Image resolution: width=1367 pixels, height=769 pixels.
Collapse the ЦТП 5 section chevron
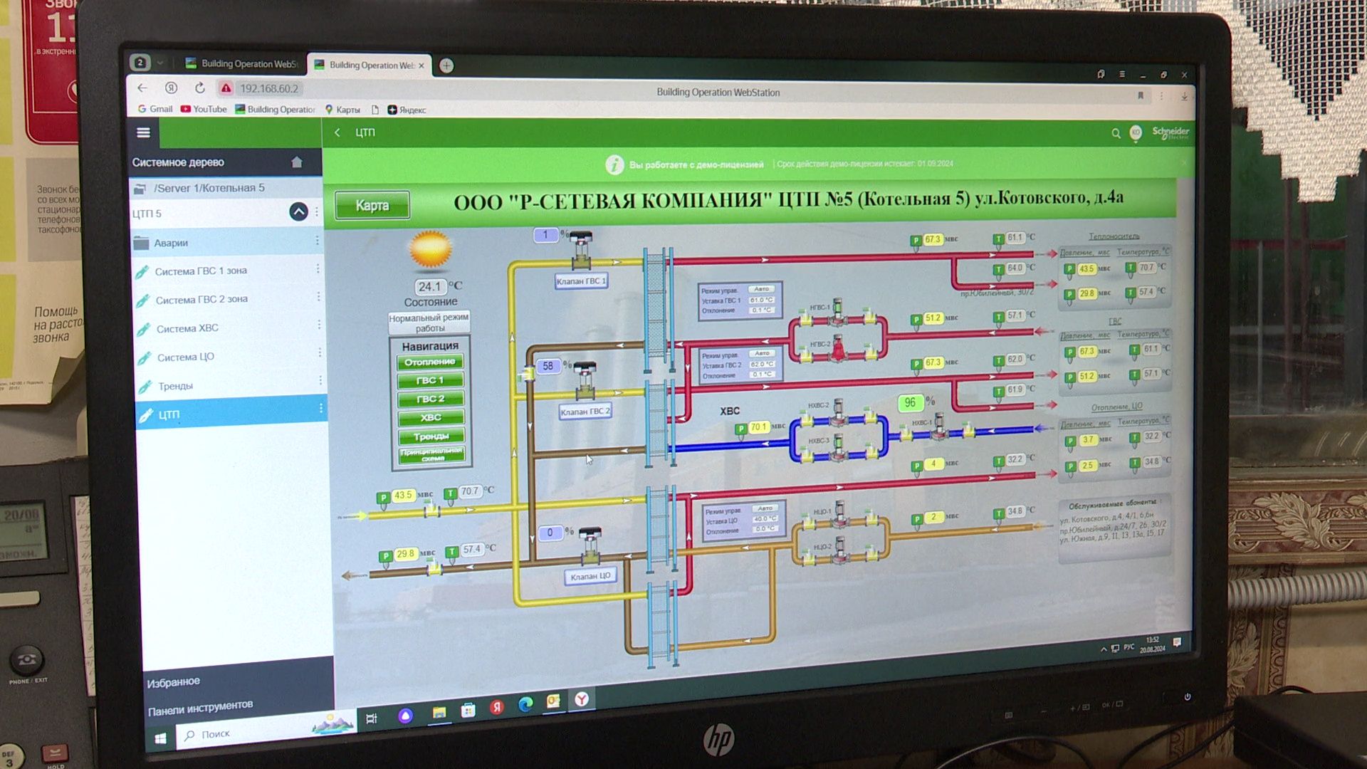pyautogui.click(x=298, y=211)
